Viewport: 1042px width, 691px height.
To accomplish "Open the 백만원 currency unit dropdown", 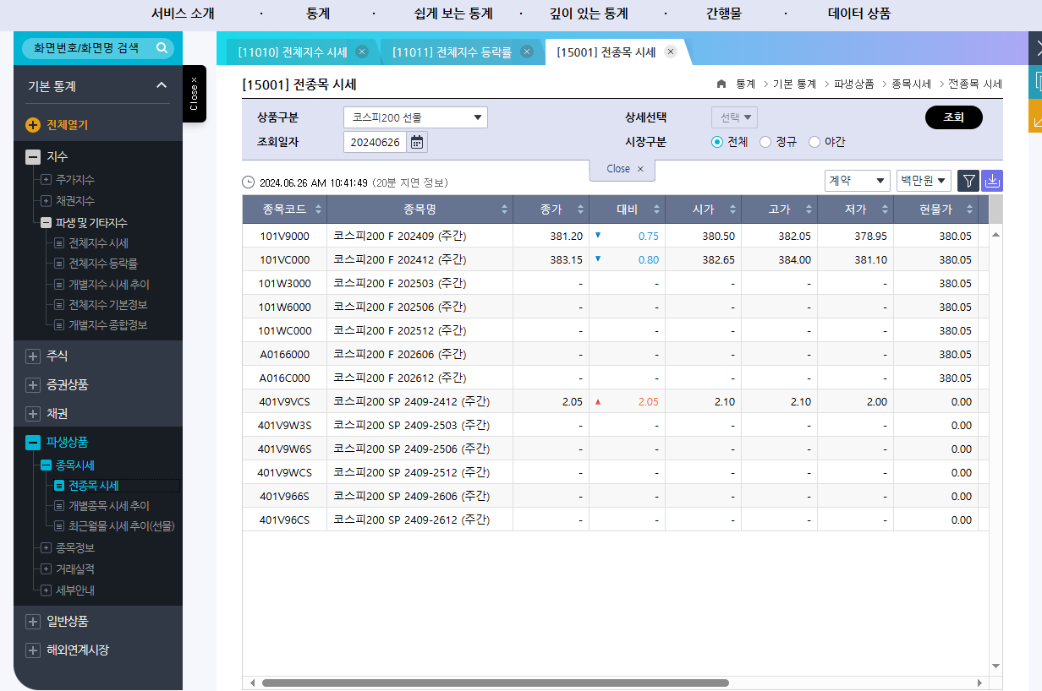I will coord(923,181).
